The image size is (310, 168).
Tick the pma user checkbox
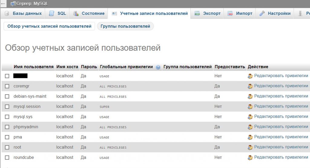[7, 137]
